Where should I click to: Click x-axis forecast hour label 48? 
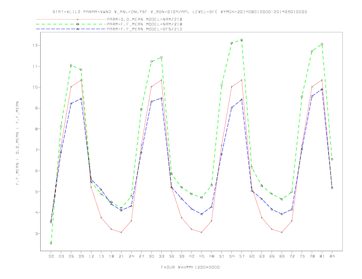212,256
